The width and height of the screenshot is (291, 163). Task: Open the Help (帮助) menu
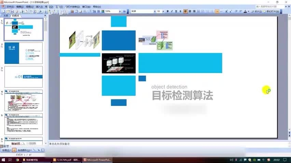click(97, 7)
